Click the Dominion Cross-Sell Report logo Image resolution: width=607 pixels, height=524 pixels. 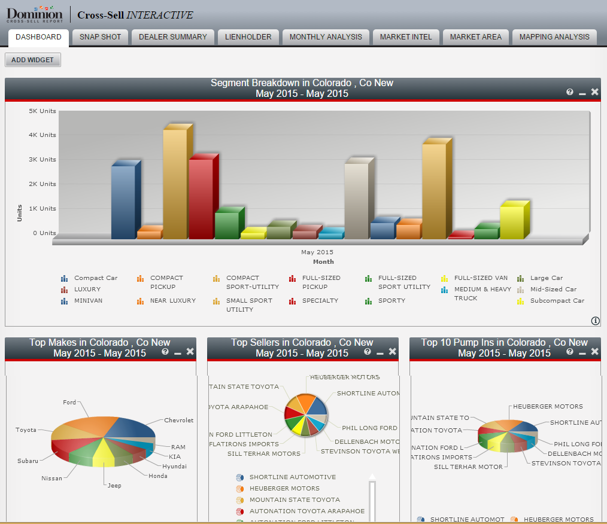tap(35, 15)
